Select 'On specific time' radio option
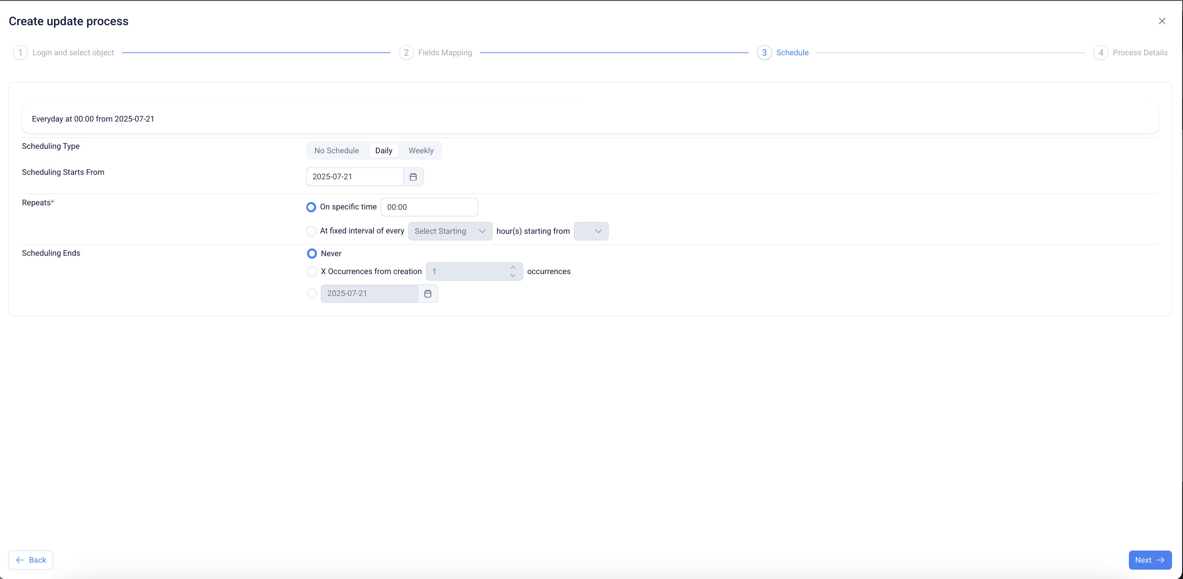 (x=311, y=207)
